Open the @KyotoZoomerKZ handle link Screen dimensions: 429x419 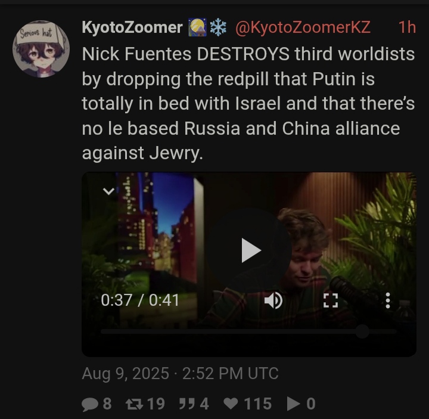(303, 27)
